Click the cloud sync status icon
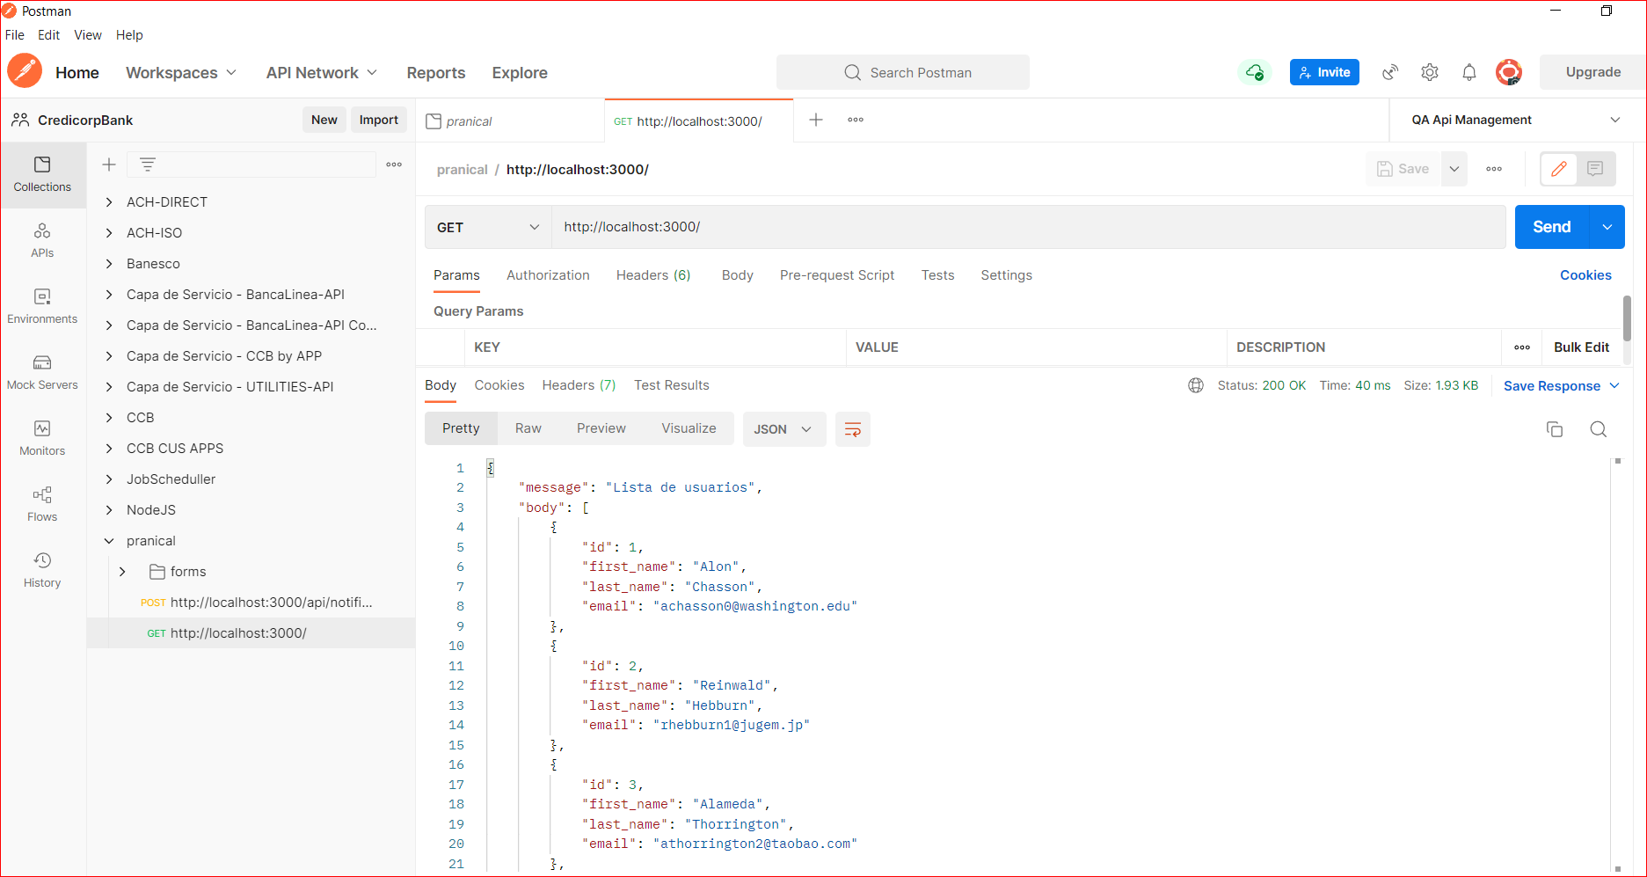This screenshot has width=1647, height=877. (x=1255, y=72)
